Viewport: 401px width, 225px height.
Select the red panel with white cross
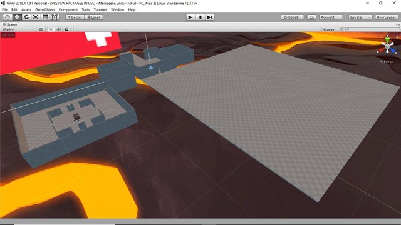51,51
